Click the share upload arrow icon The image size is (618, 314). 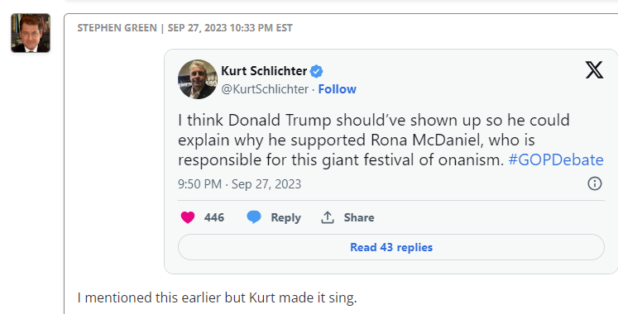pyautogui.click(x=327, y=217)
